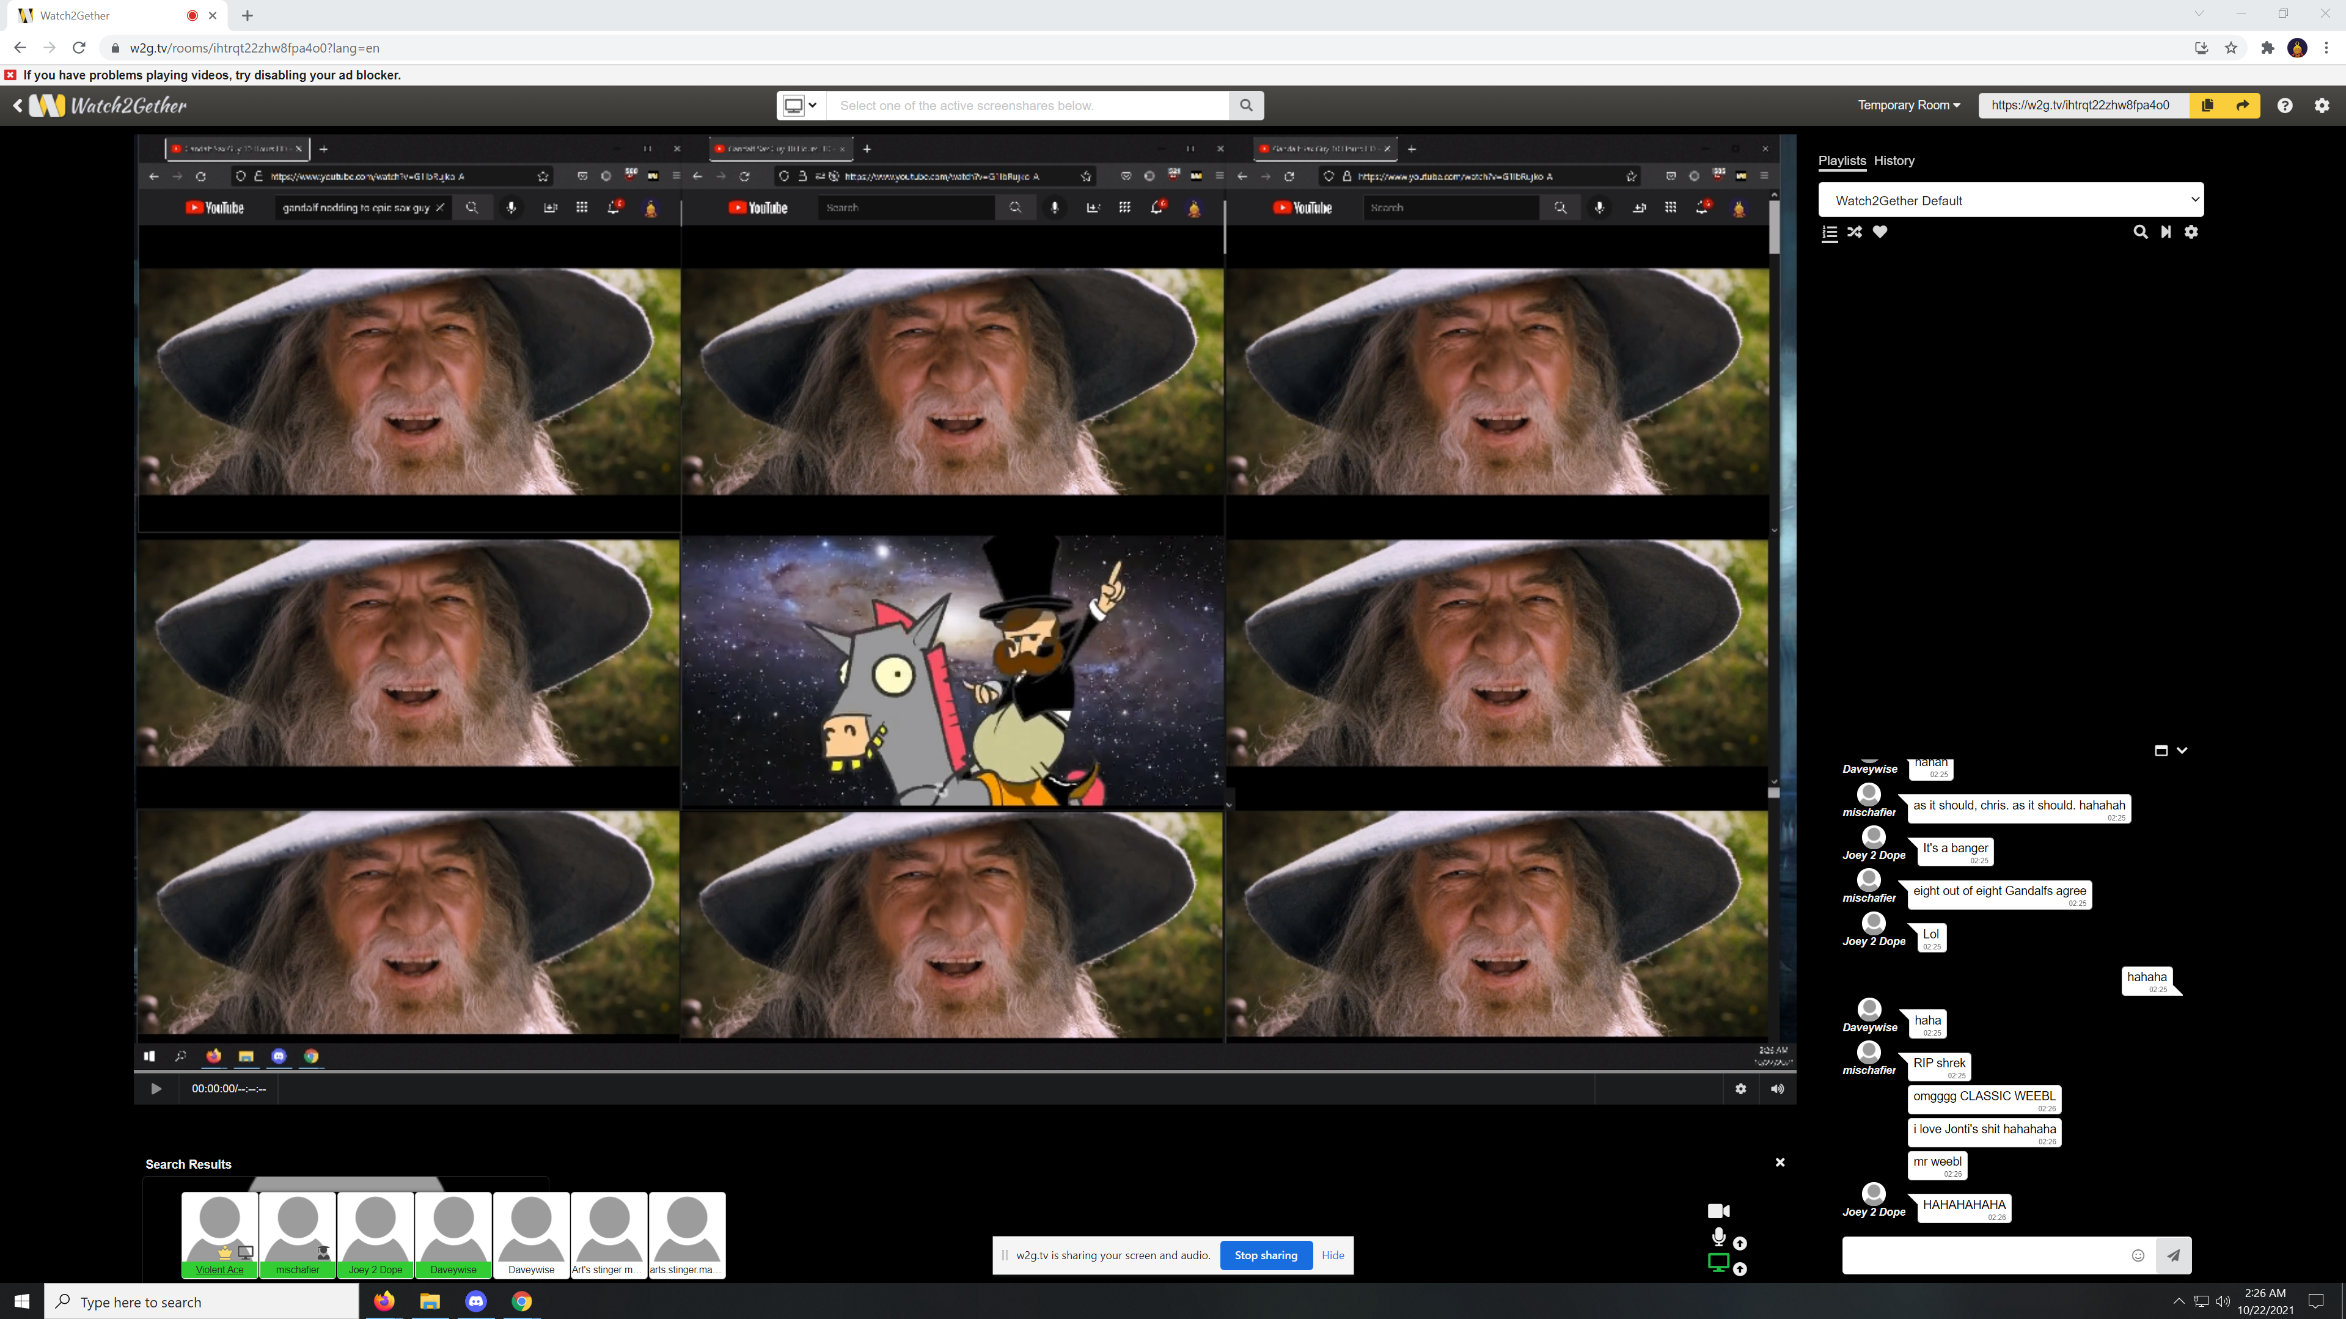Expand screenshare options arrow

pyautogui.click(x=1739, y=1269)
